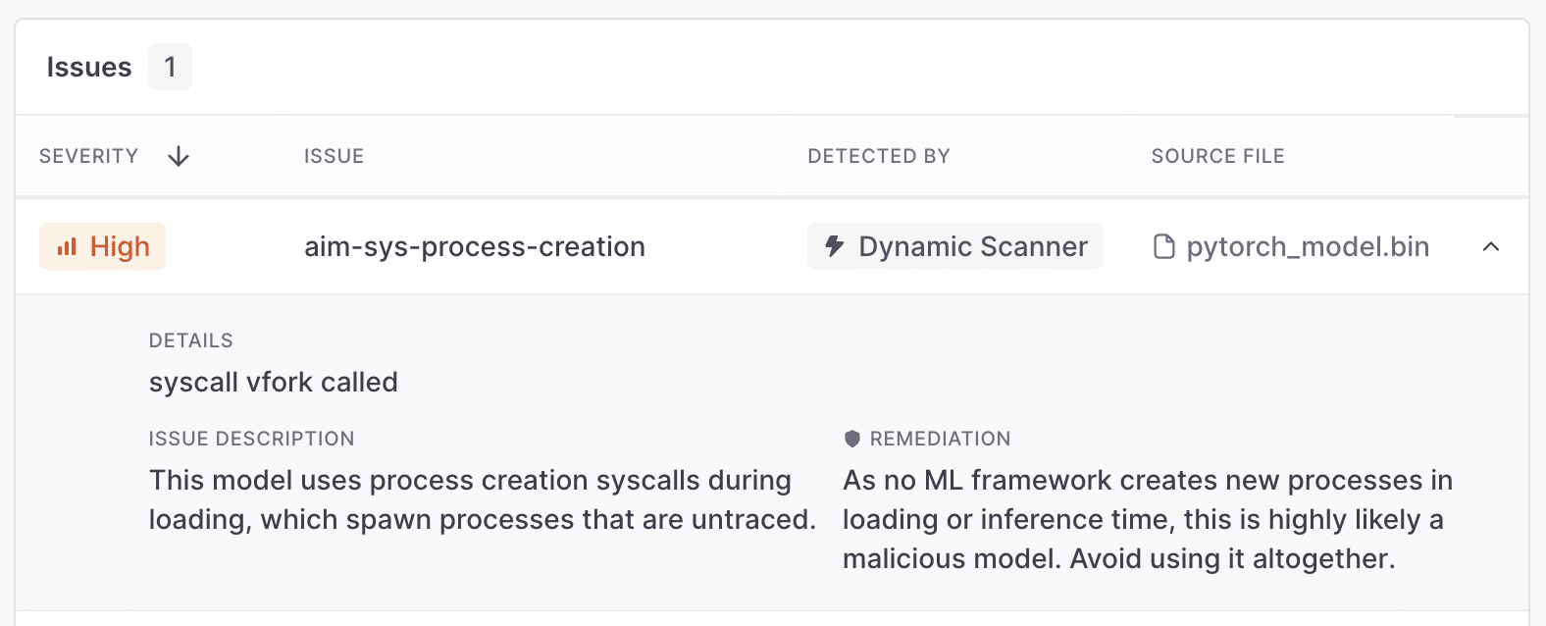Click the sort arrow next to Severity
This screenshot has height=626, width=1546.
[179, 157]
